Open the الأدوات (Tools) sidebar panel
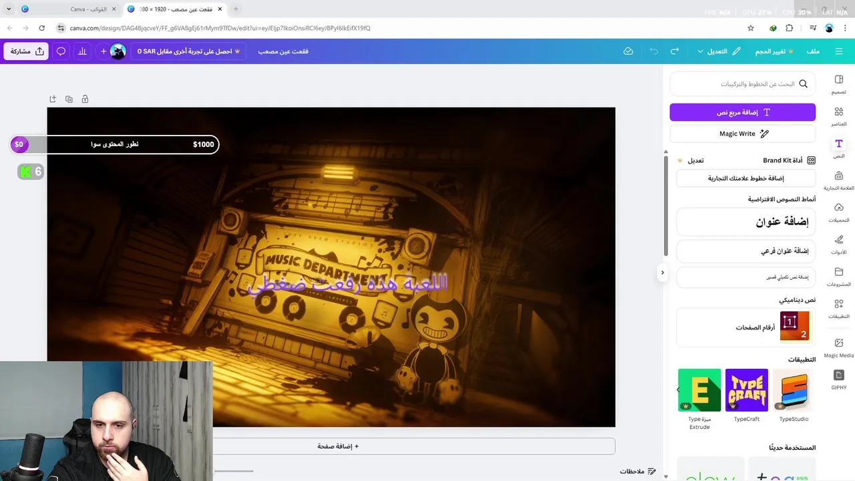The image size is (855, 481). (x=839, y=245)
